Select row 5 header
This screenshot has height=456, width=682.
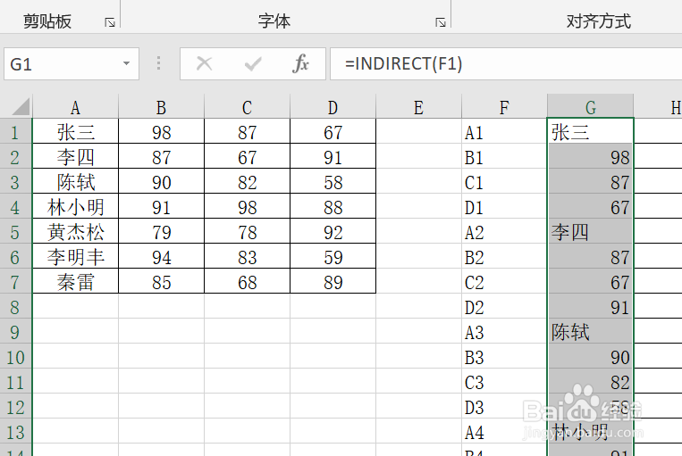(16, 231)
